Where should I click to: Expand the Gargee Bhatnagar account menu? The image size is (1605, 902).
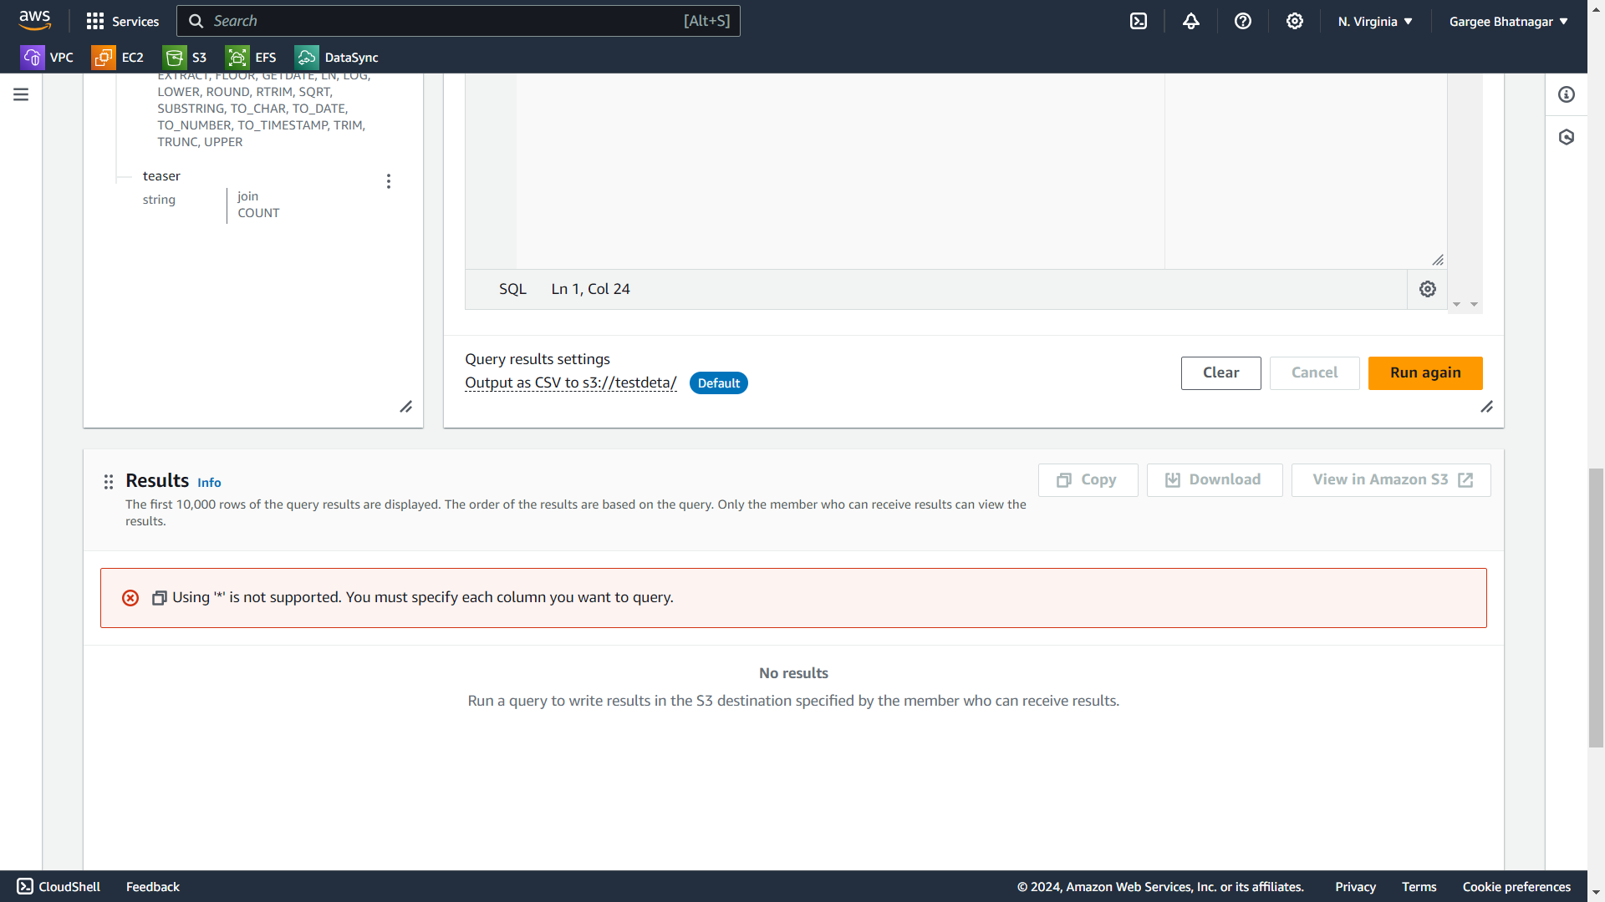coord(1508,22)
